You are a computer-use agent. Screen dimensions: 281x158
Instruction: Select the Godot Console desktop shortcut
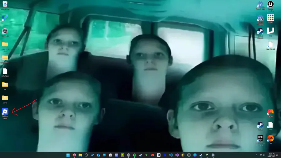point(260,18)
